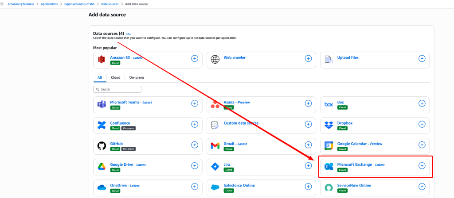
Task: Open the Amazon Q Business breadcrumb link
Action: (21, 4)
